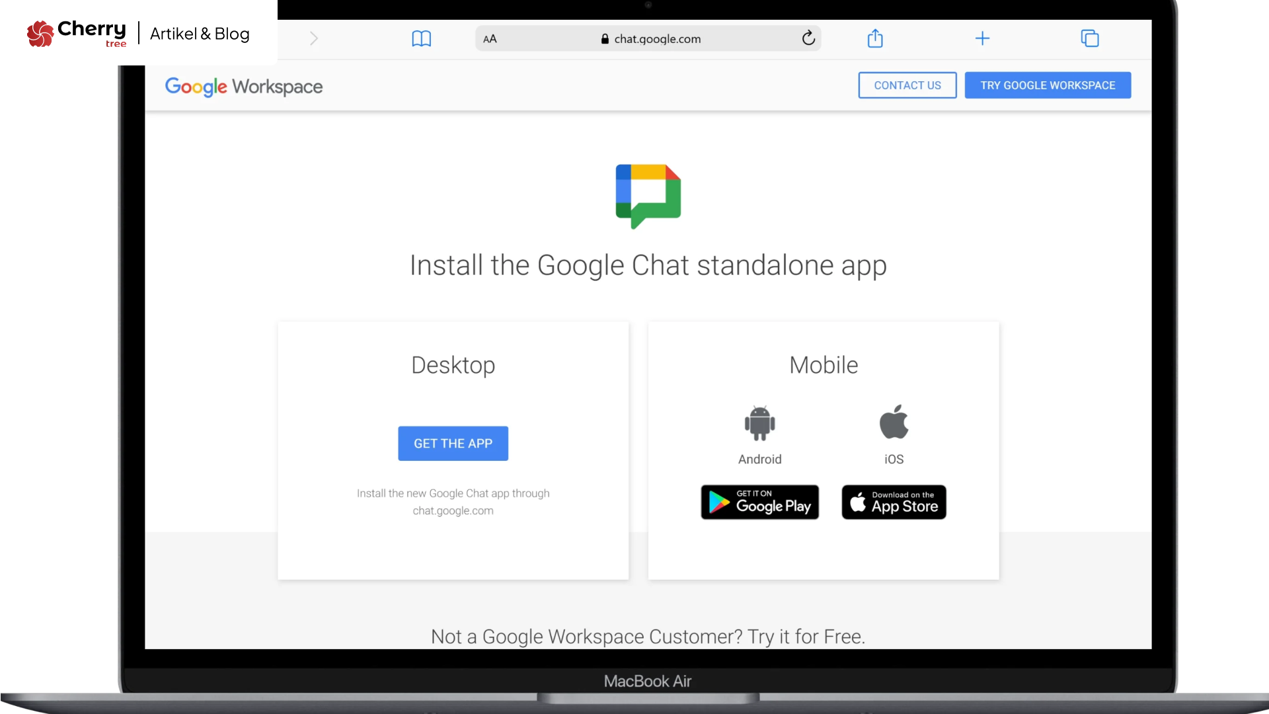Click TRY GOOGLE WORKSPACE button

click(x=1048, y=85)
